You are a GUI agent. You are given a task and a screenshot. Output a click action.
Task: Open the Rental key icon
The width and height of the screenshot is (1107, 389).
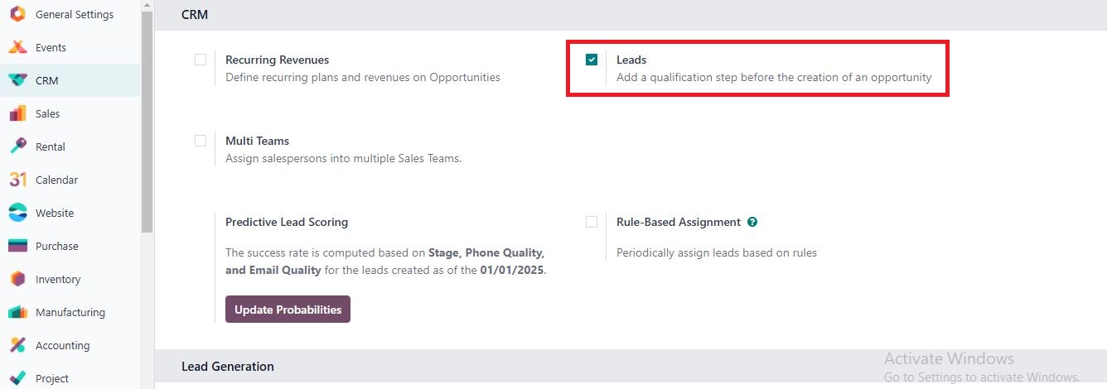click(x=17, y=146)
